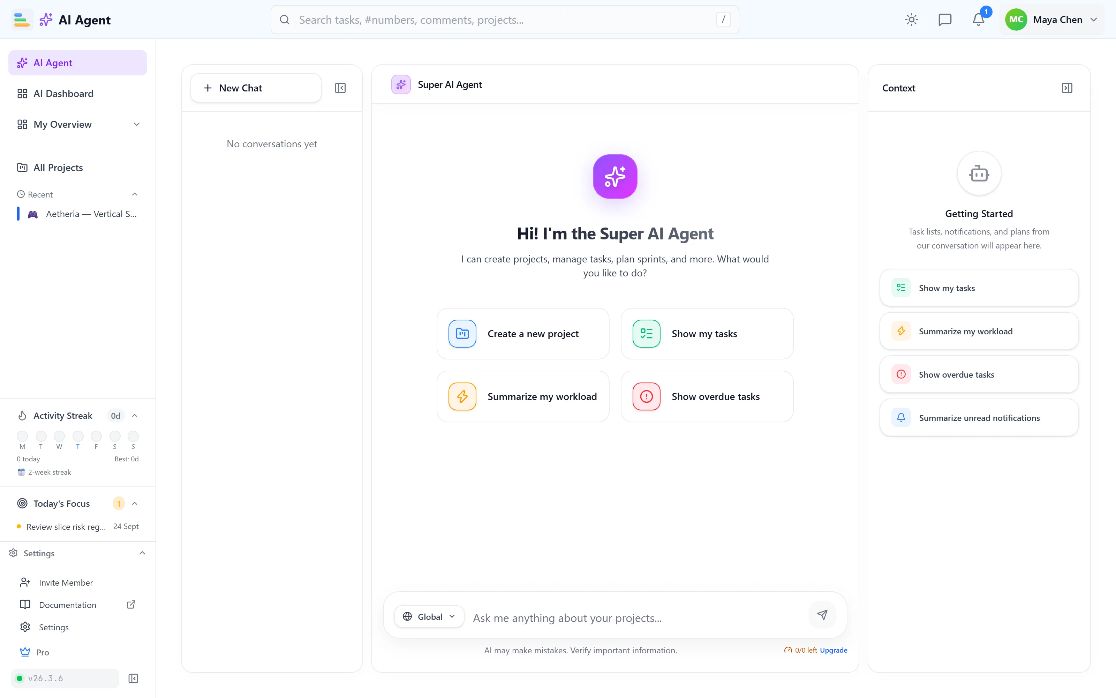This screenshot has height=698, width=1116.
Task: Toggle the light/dark theme sun icon
Action: [x=911, y=20]
